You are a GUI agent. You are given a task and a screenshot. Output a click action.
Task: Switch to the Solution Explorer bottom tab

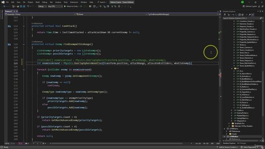pos(229,143)
